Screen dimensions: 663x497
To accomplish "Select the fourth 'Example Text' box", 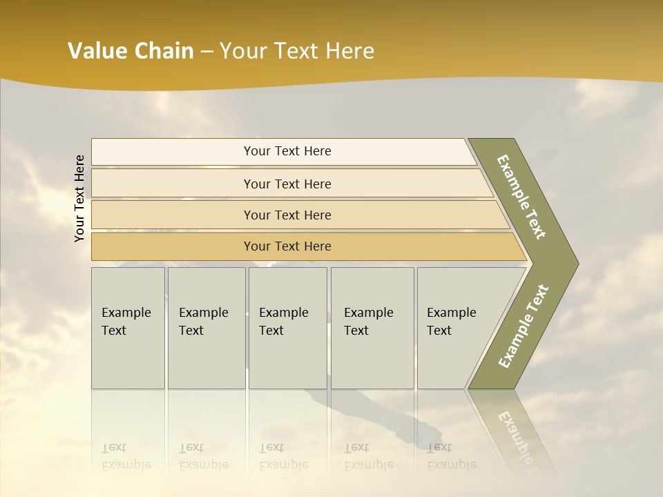I will pos(372,328).
